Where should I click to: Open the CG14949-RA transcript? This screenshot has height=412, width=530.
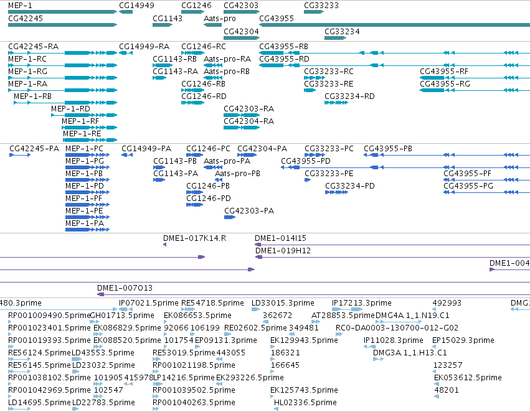pos(126,53)
